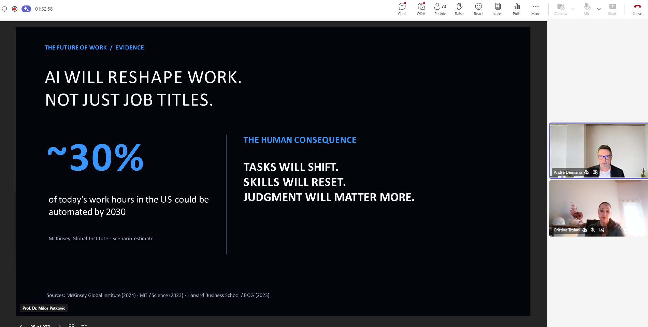Screen dimensions: 648x327
Task: Click the purple Copilot sparkle icon
Action: (x=26, y=9)
